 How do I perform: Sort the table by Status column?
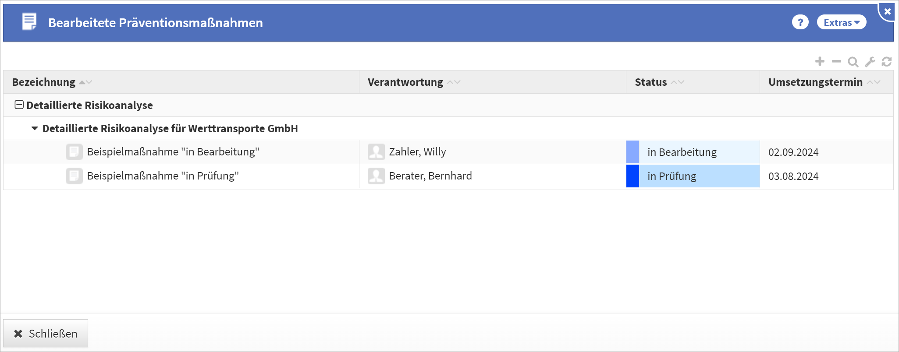651,82
